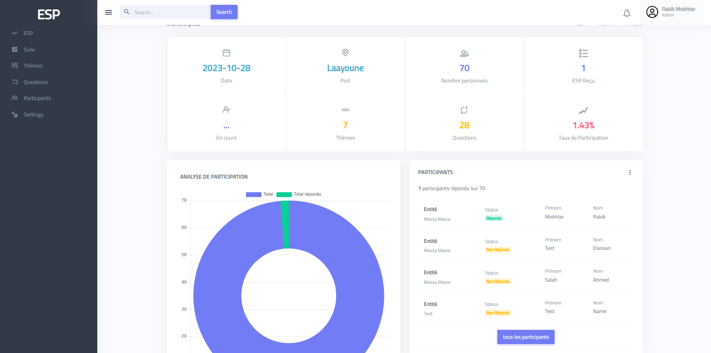Click the 7 thèmes count
This screenshot has height=353, width=711.
pos(345,125)
